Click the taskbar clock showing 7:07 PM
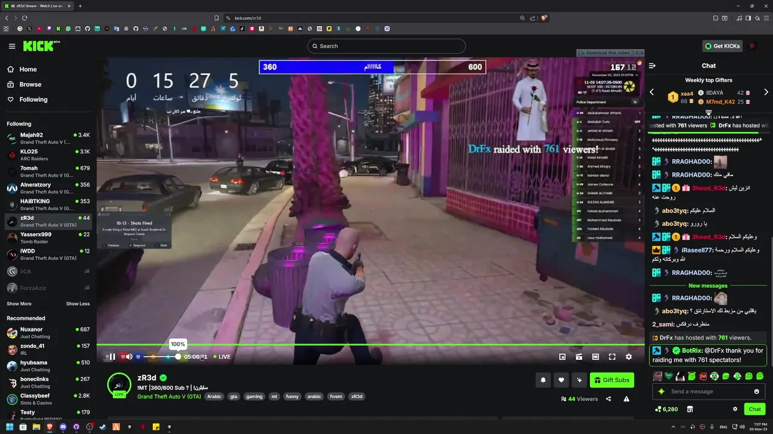The height and width of the screenshot is (434, 773). pyautogui.click(x=757, y=427)
